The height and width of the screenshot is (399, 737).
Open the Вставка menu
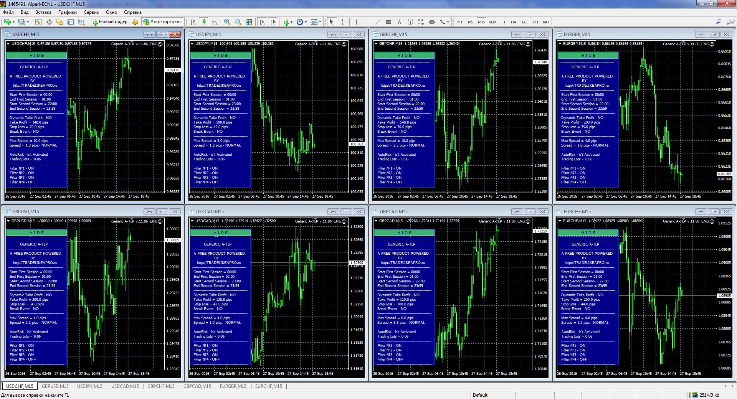(x=43, y=12)
